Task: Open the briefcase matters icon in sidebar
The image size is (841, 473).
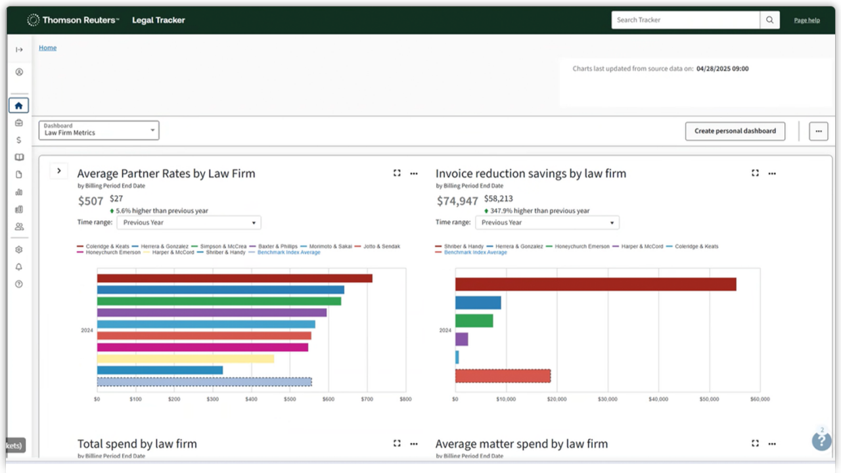Action: 19,123
